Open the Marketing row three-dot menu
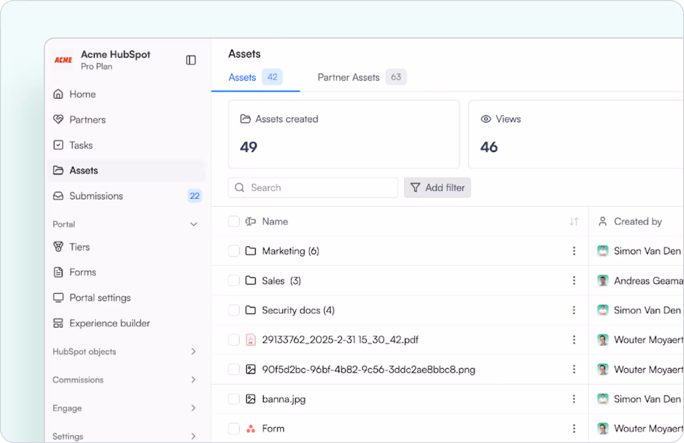684x443 pixels. click(574, 251)
